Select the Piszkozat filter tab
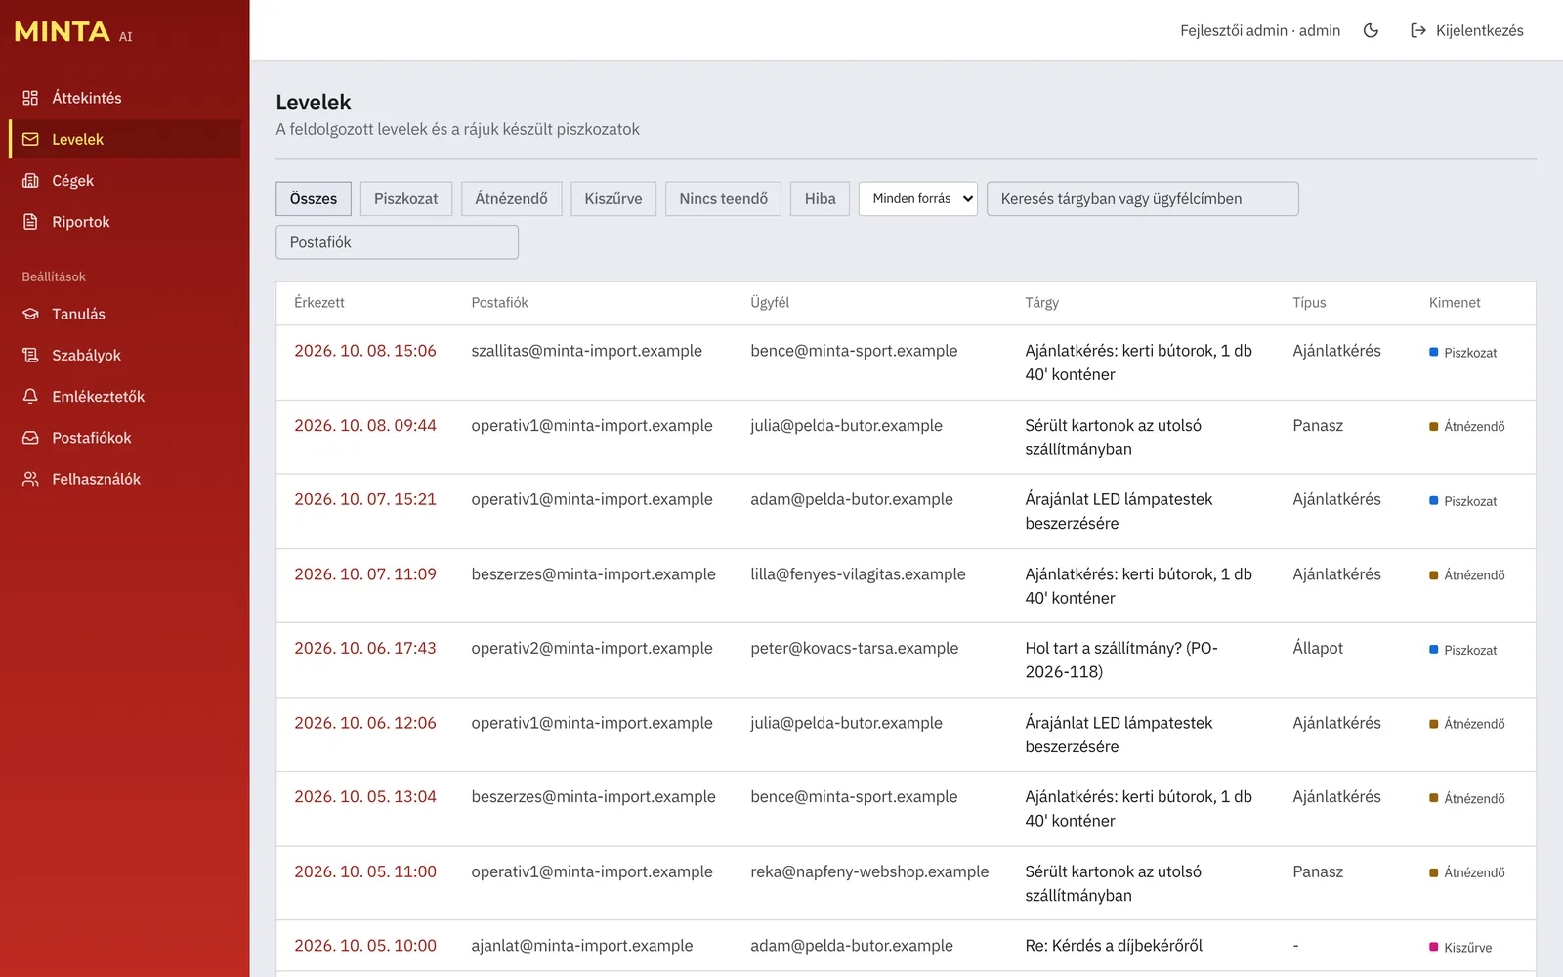The width and height of the screenshot is (1563, 977). click(405, 198)
